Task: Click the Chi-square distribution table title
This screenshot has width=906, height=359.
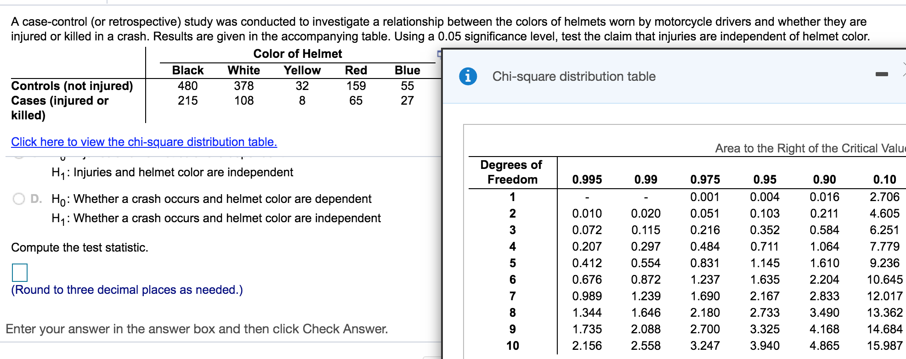Action: tap(574, 76)
